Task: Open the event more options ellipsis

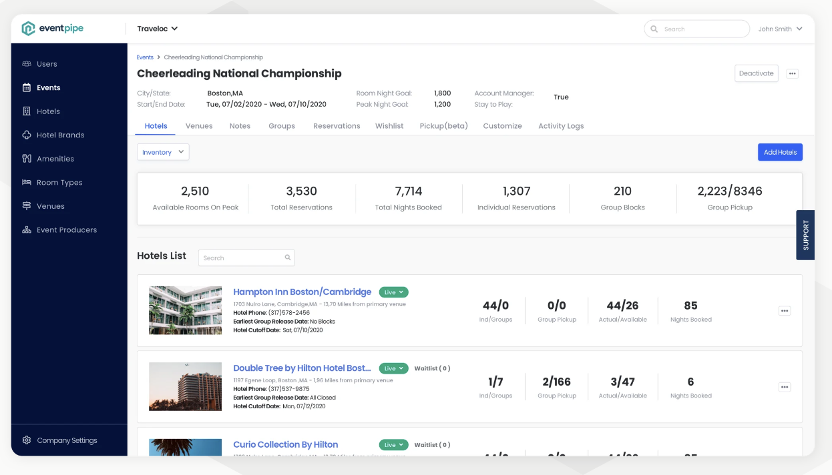Action: coord(792,73)
